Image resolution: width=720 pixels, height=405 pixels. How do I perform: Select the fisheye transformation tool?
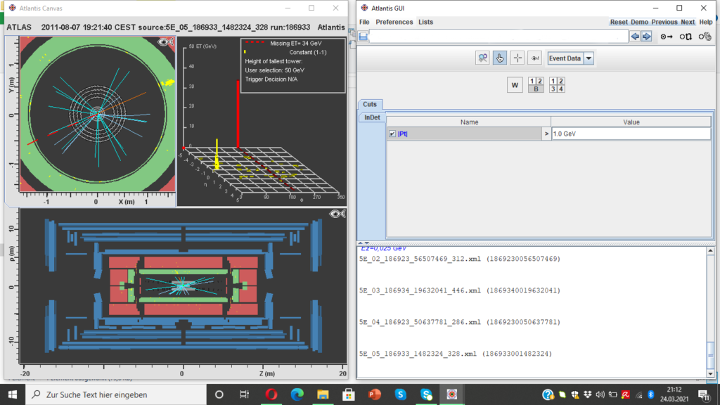[x=534, y=58]
